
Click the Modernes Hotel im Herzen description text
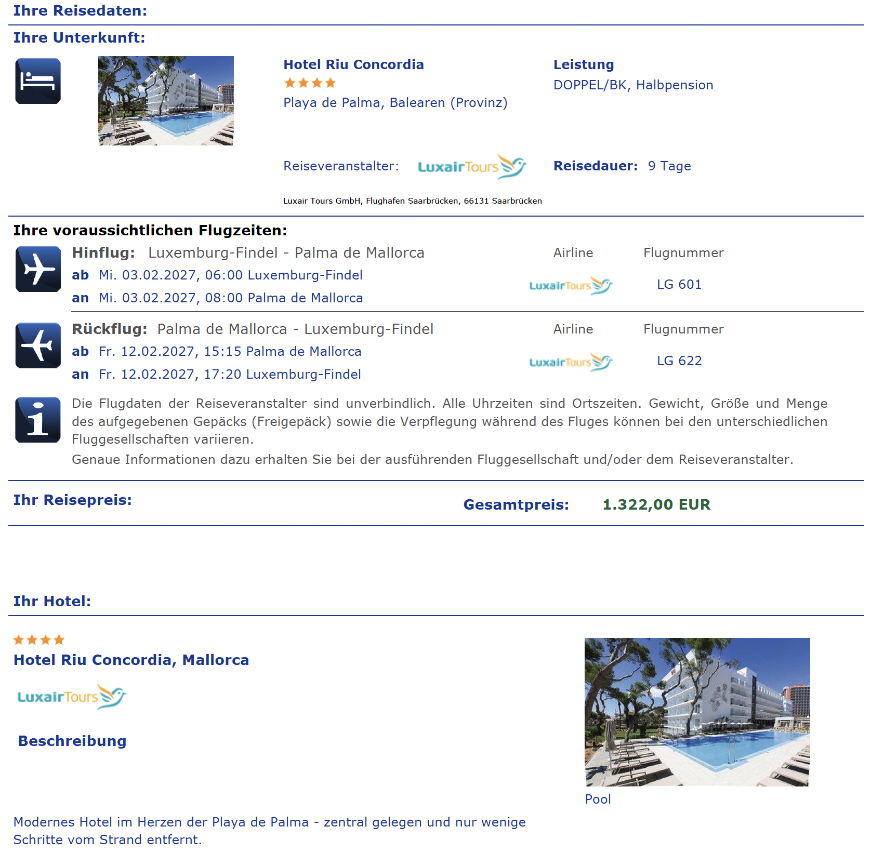click(270, 831)
